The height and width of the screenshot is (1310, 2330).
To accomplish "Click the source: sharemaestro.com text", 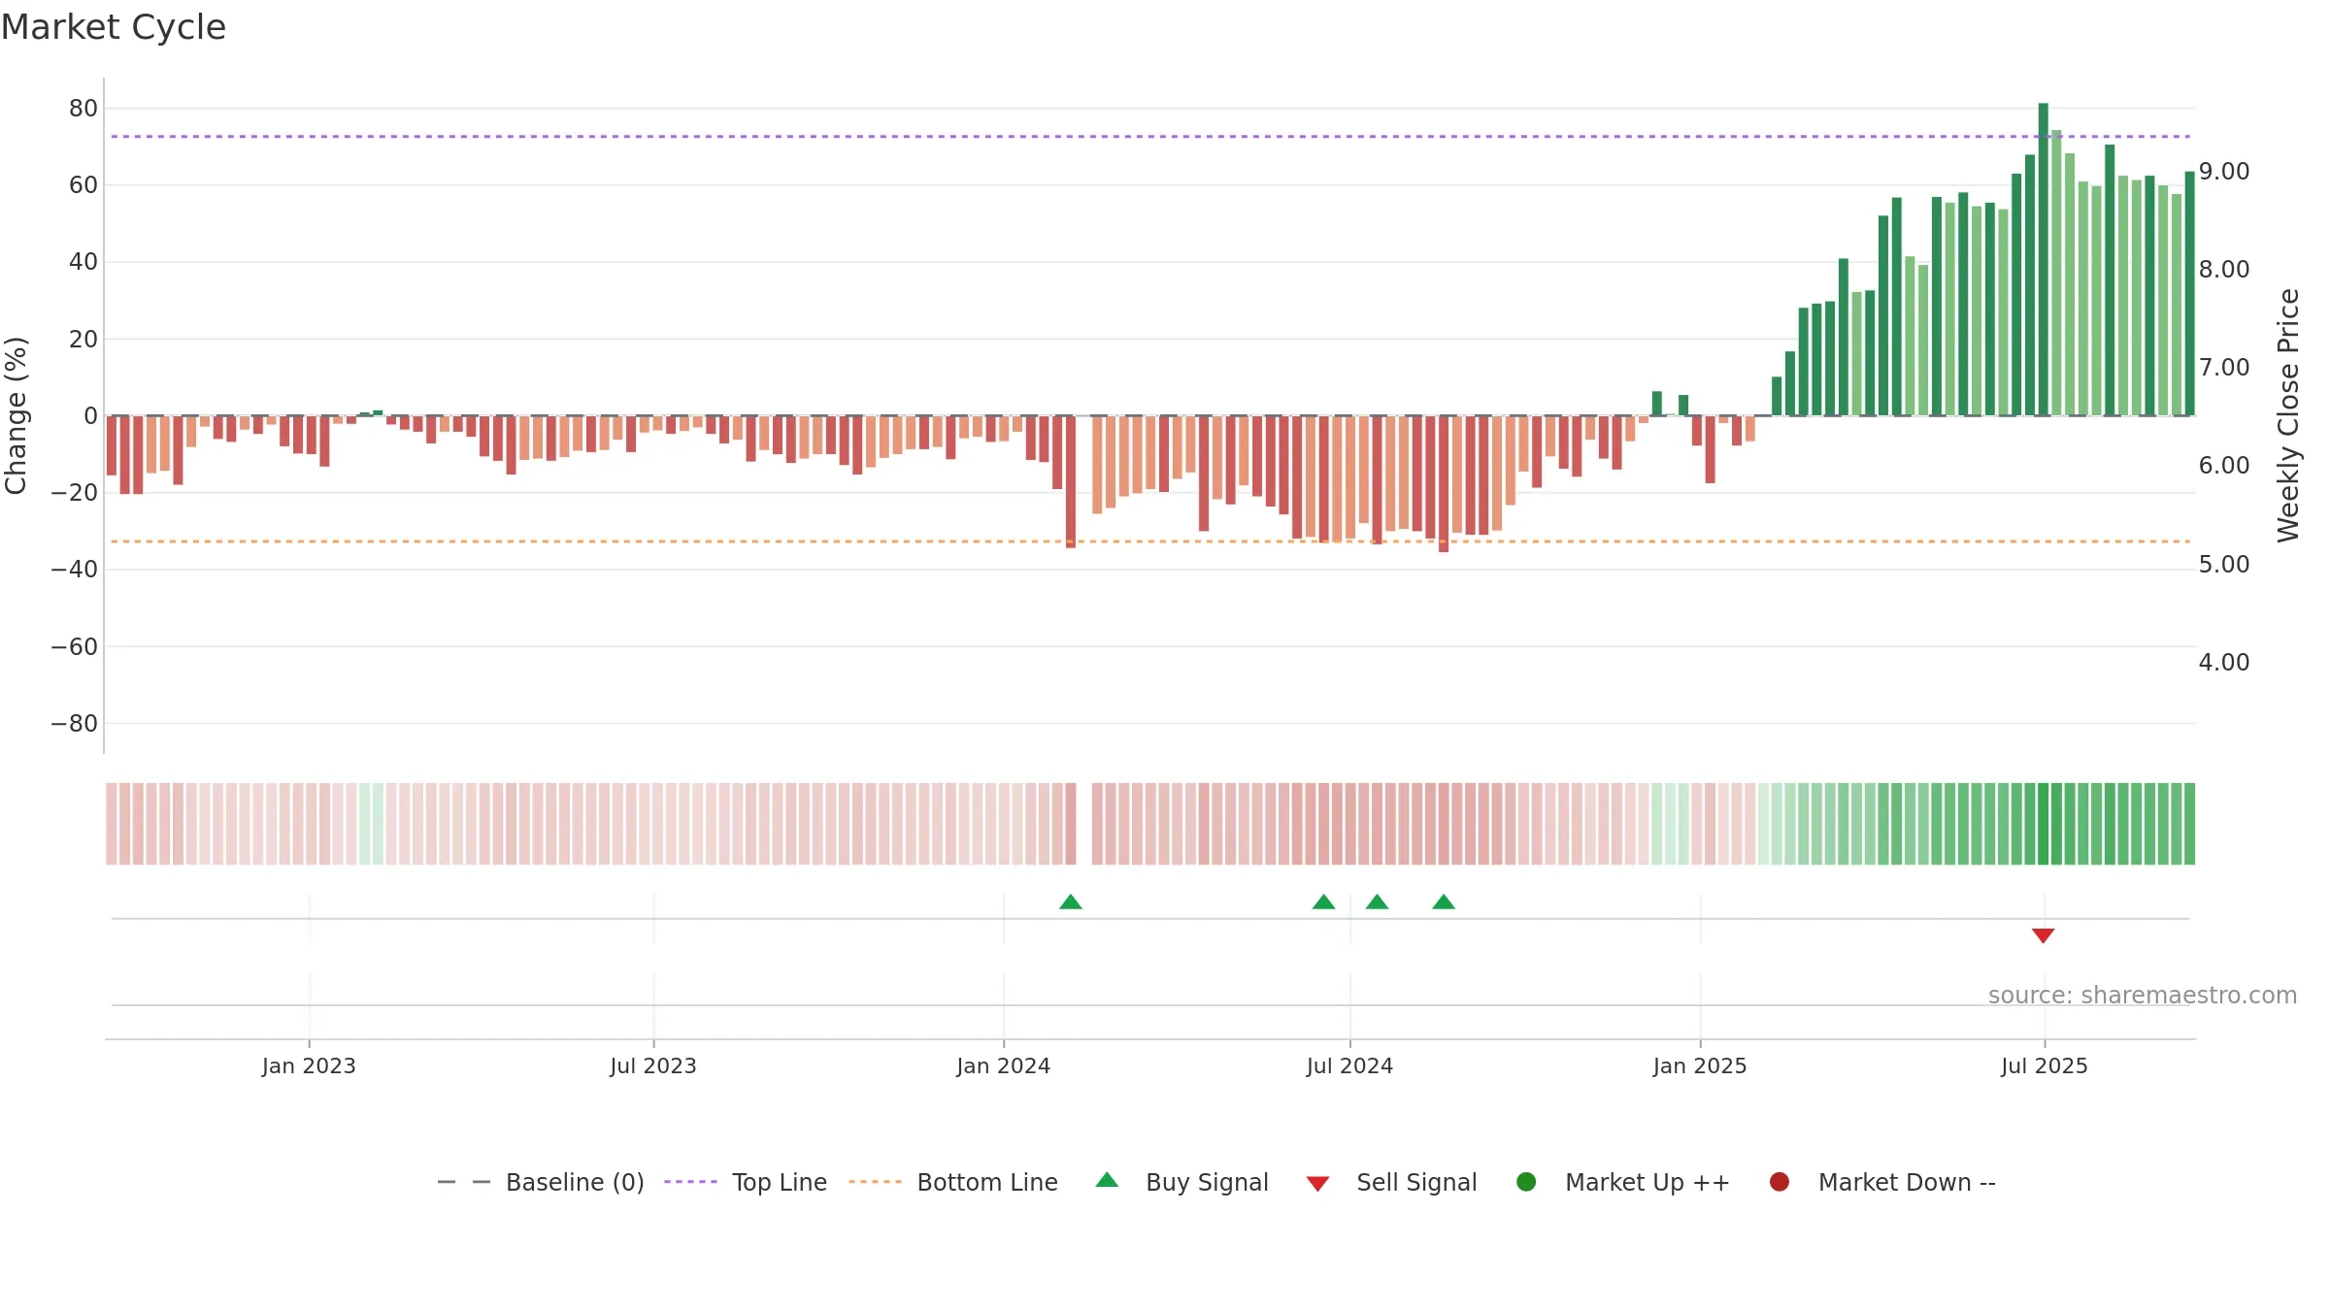I will (x=2143, y=996).
